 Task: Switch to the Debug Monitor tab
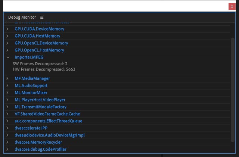tap(22, 17)
